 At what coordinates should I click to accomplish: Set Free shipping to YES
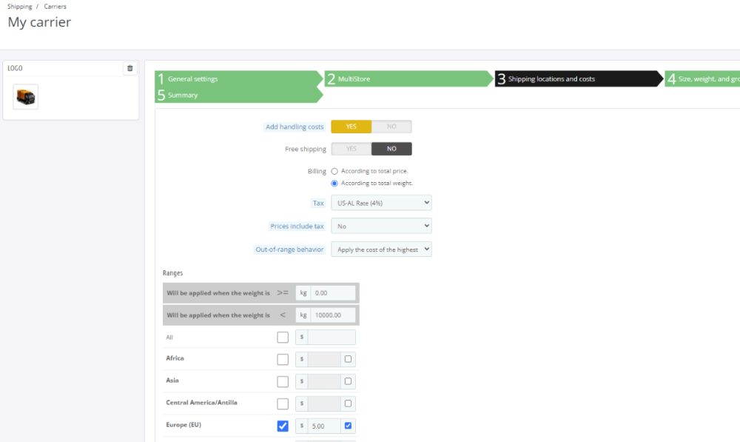click(x=351, y=149)
